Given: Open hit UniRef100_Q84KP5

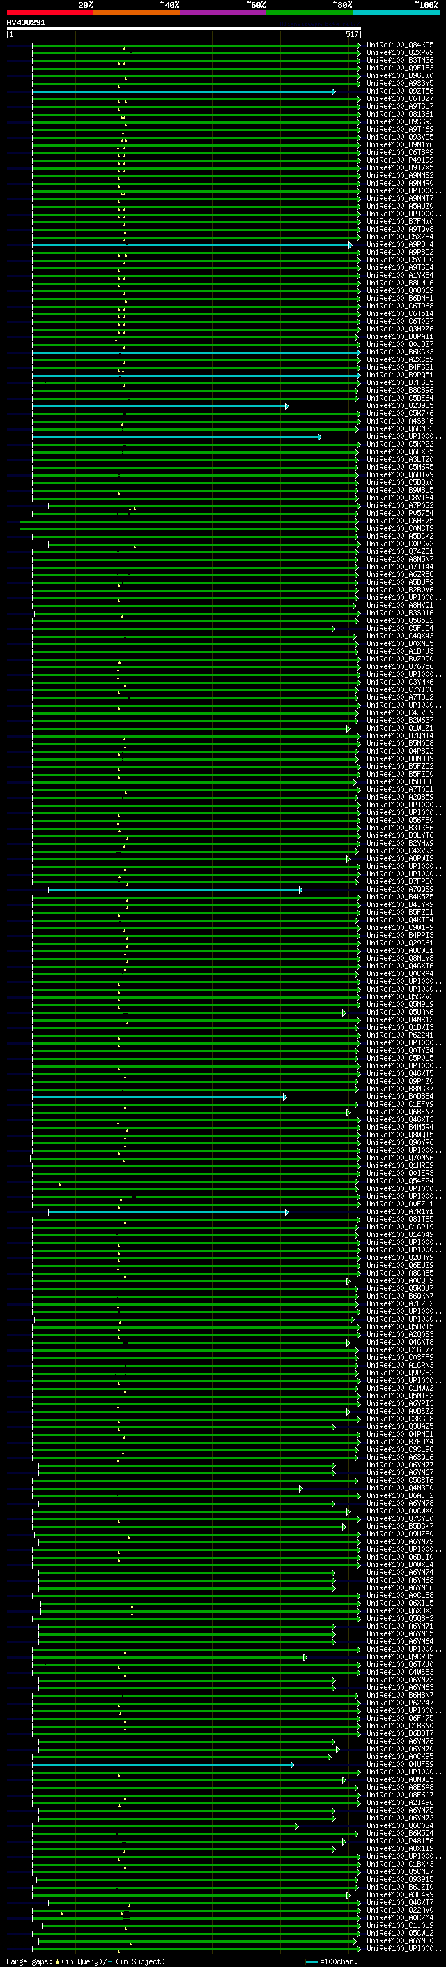Looking at the screenshot, I should [400, 45].
